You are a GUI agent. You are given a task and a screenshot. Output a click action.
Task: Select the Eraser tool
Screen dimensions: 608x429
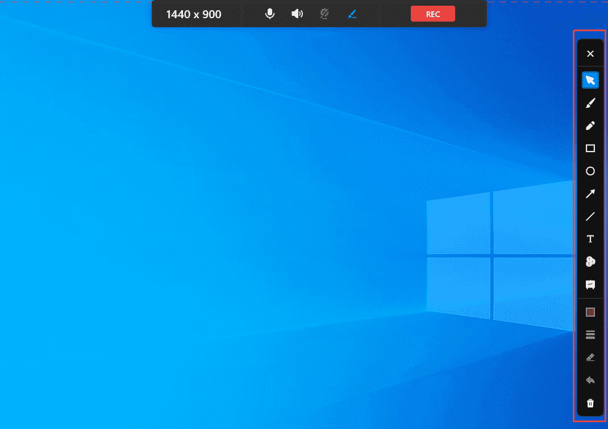[590, 357]
